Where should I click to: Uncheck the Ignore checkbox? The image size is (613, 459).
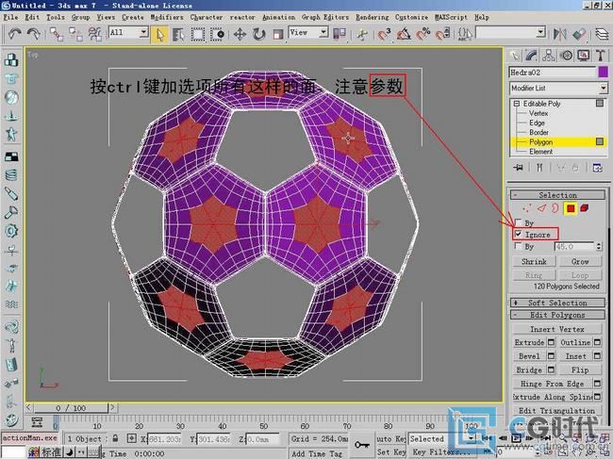pyautogui.click(x=519, y=234)
